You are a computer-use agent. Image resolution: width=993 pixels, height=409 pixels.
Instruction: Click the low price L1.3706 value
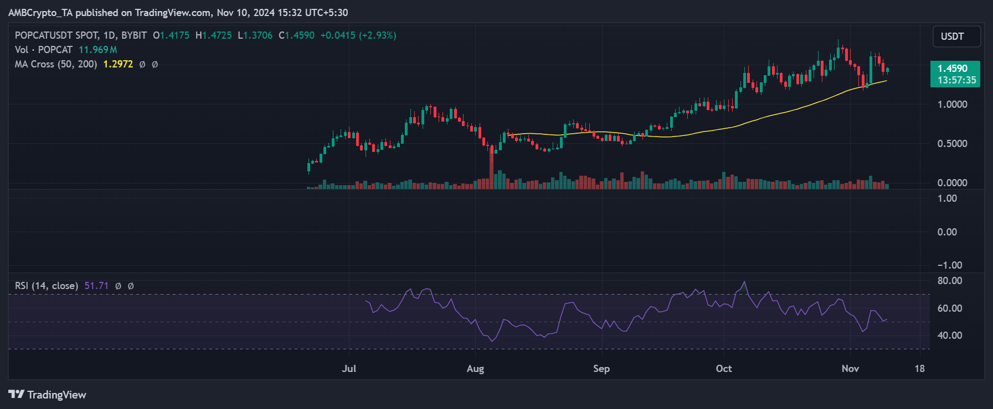(255, 35)
